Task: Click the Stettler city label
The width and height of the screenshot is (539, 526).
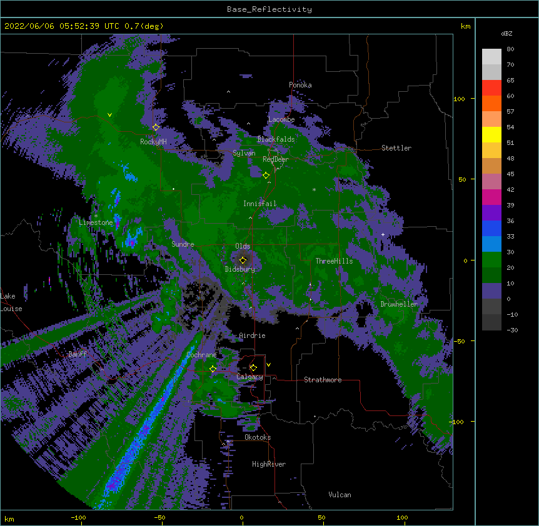Action: (x=396, y=148)
